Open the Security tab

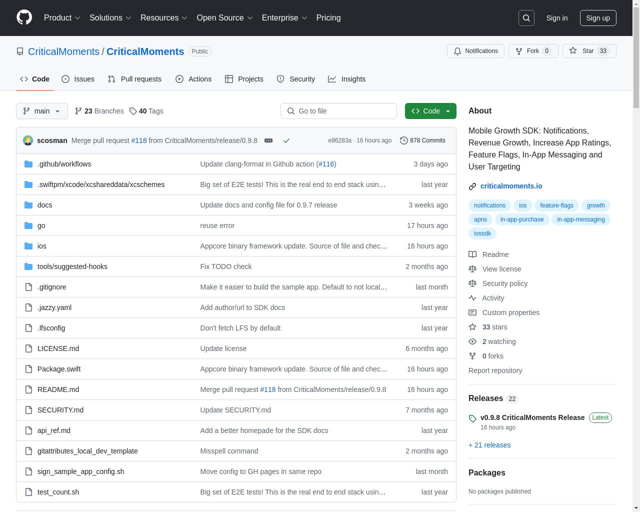point(296,79)
